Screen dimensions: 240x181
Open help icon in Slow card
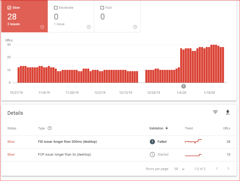pyautogui.click(x=42, y=27)
